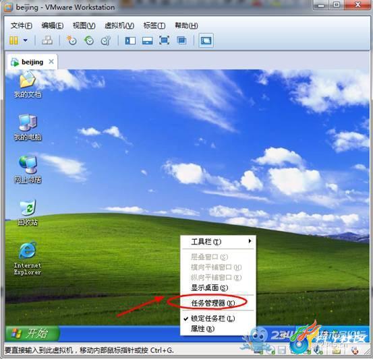Select the 网上邻居 desktop icon

28,170
